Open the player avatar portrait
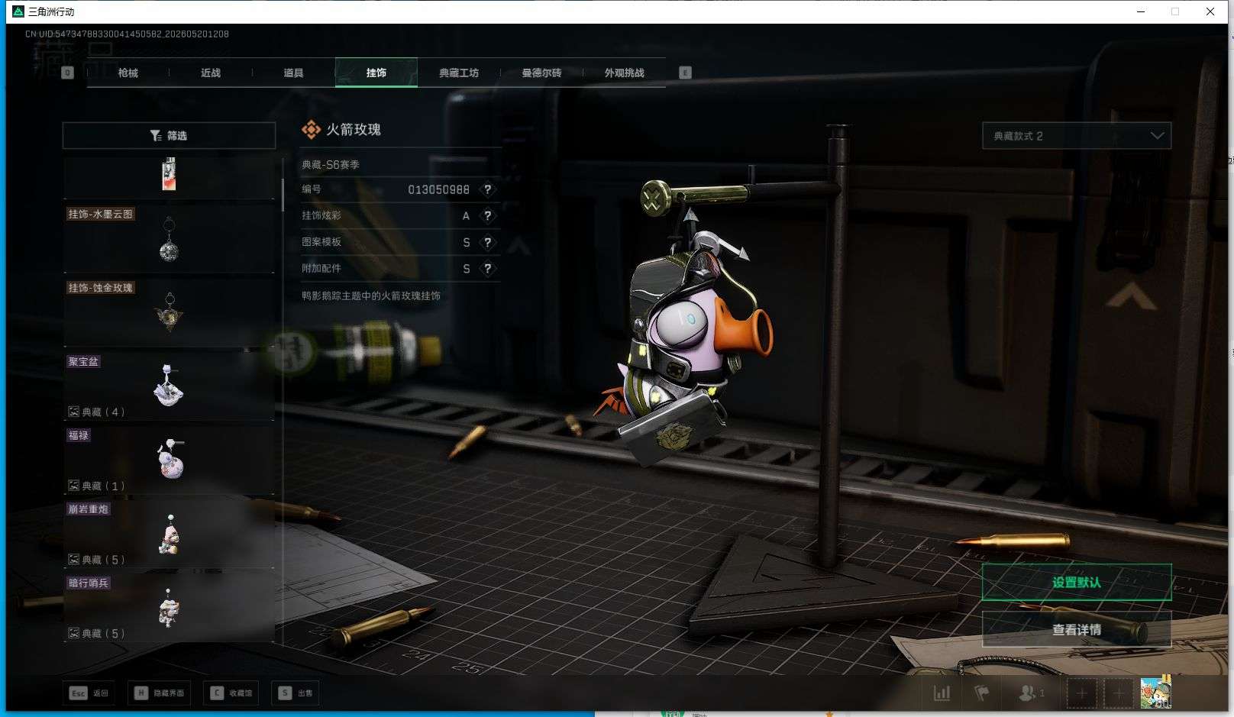The width and height of the screenshot is (1234, 717). point(1155,693)
